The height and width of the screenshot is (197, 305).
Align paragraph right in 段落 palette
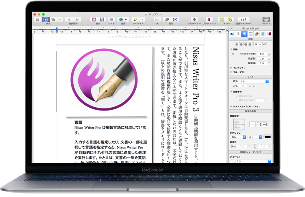[246, 44]
